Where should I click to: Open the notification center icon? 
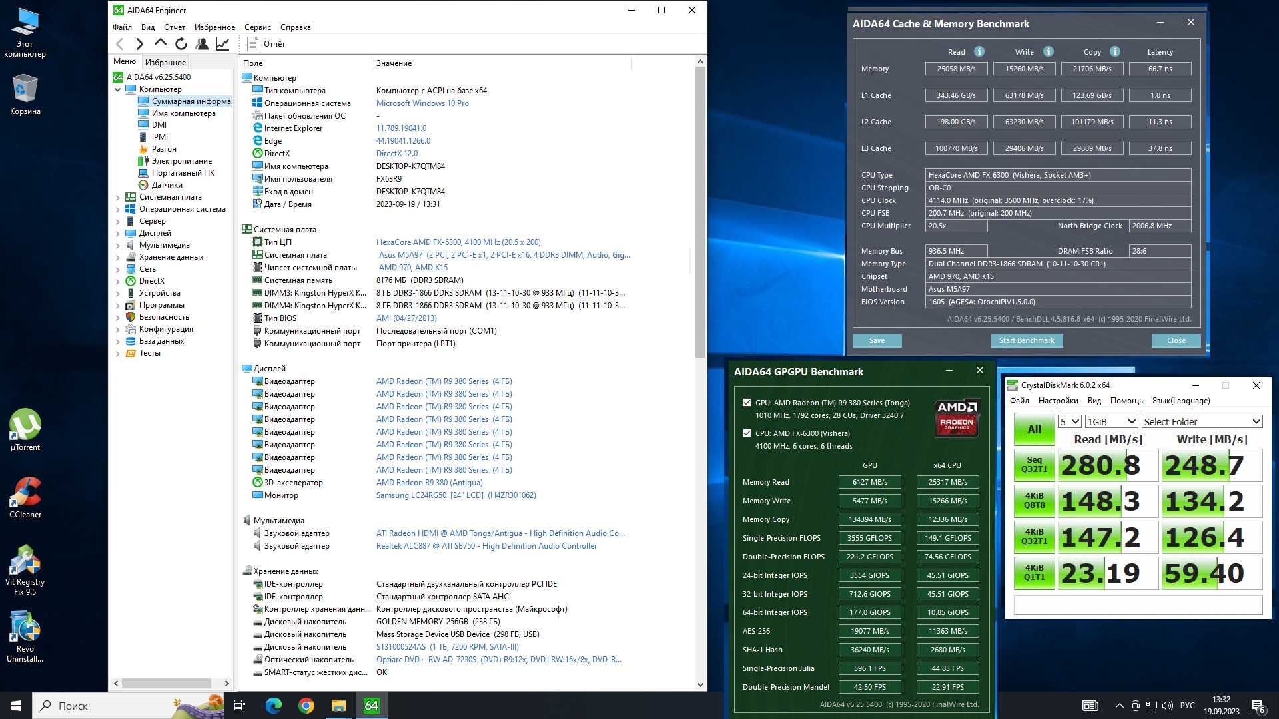click(x=1258, y=706)
